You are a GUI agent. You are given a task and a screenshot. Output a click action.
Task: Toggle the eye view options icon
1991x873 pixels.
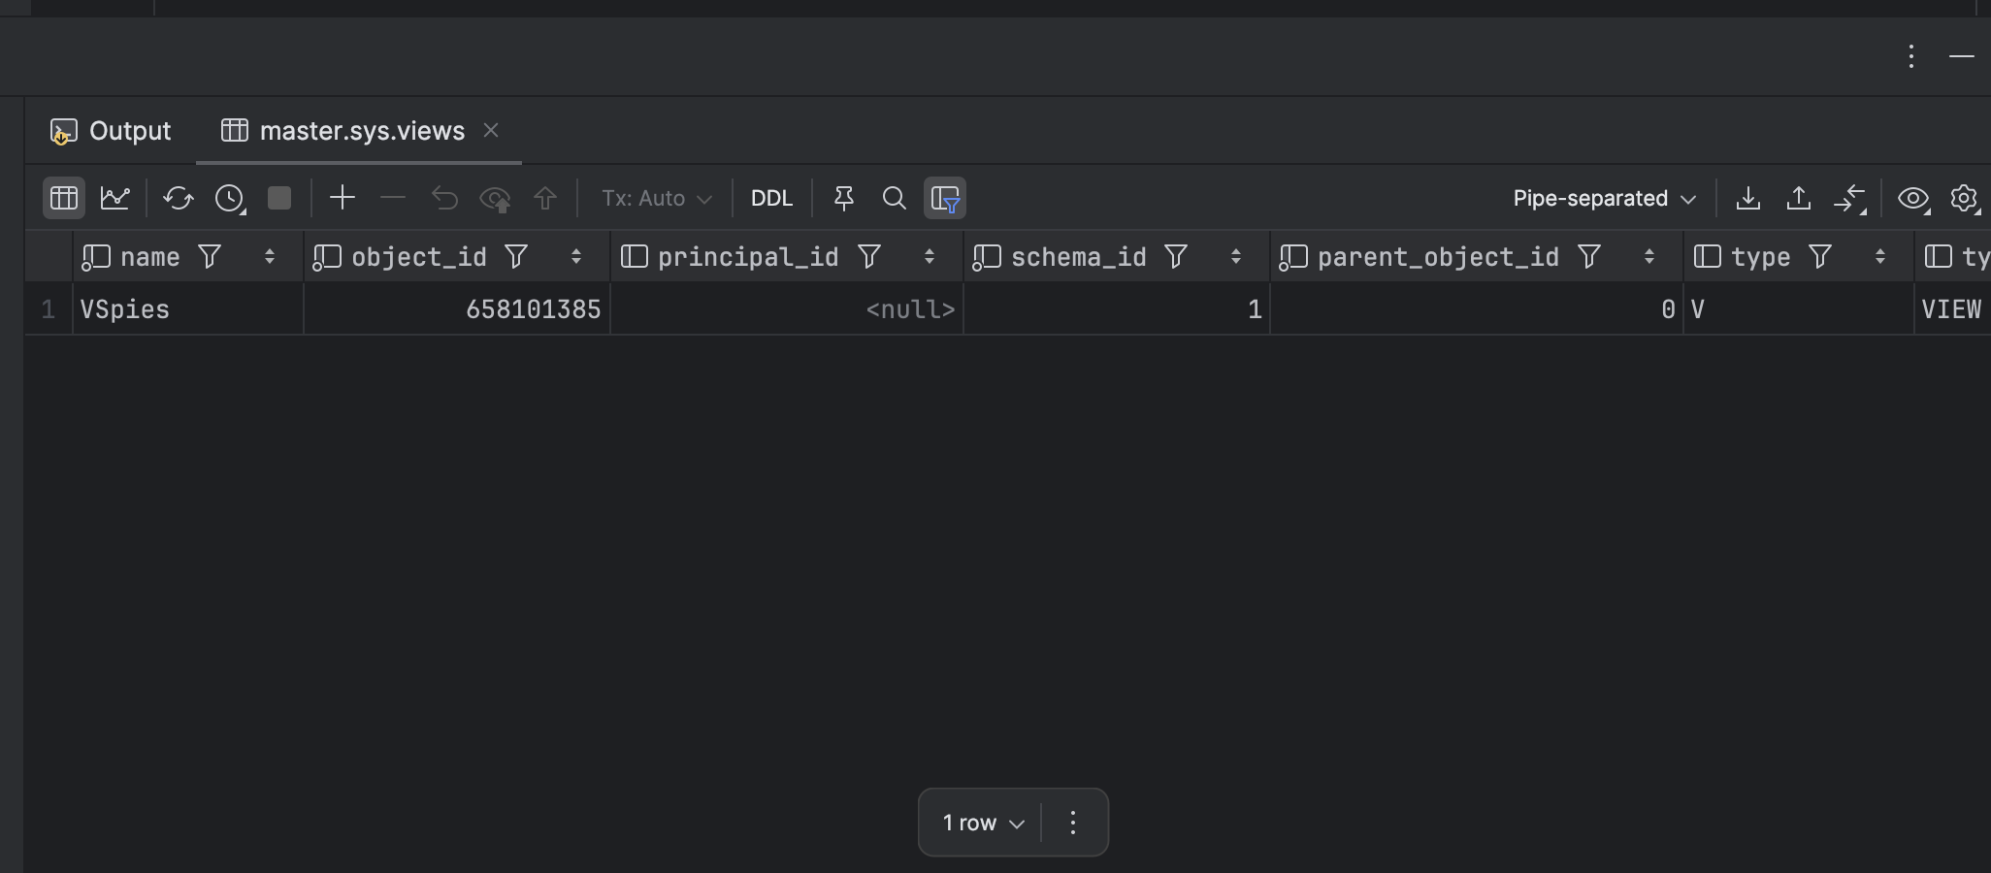(1912, 198)
